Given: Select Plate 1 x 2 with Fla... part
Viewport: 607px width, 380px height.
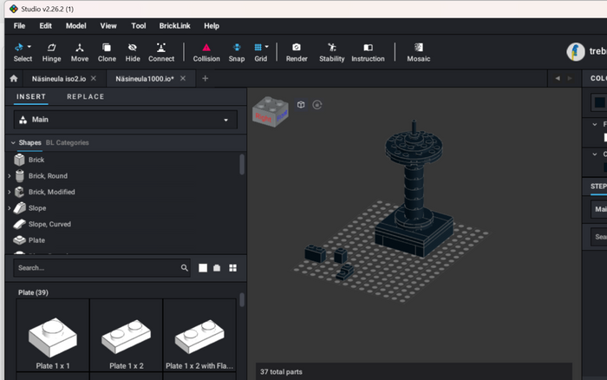Looking at the screenshot, I should (x=199, y=336).
